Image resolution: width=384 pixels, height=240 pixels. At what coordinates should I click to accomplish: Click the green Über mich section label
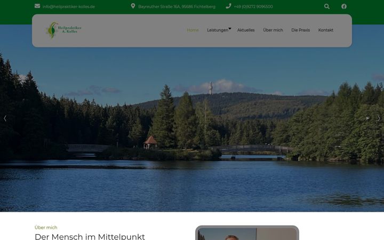[46, 228]
